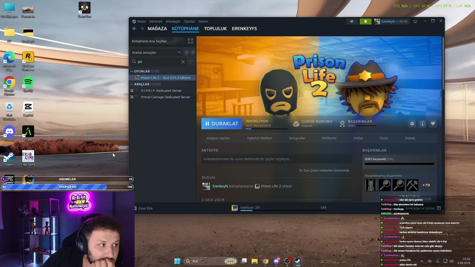The height and width of the screenshot is (267, 475).
Task: Open the Windows Start menu
Action: pyautogui.click(x=177, y=261)
